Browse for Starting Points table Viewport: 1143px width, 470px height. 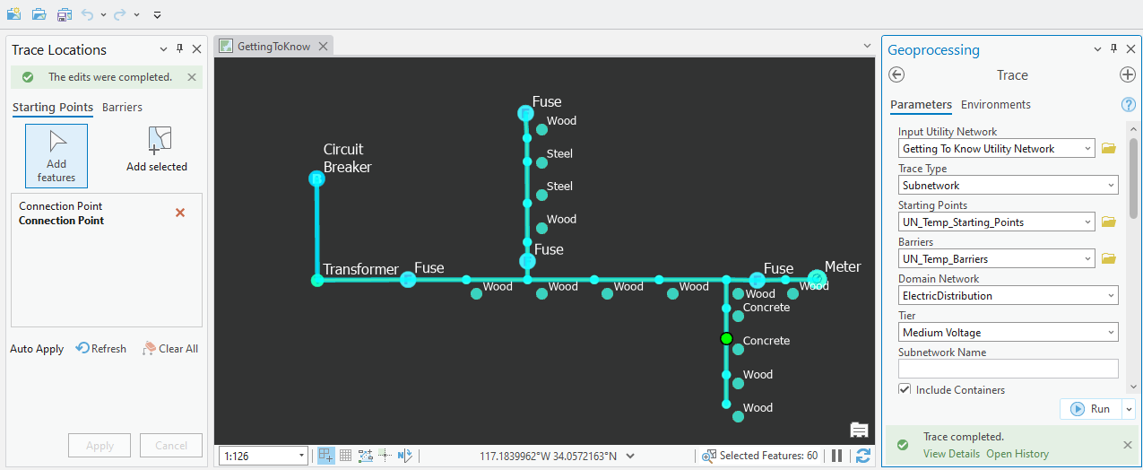(1109, 222)
